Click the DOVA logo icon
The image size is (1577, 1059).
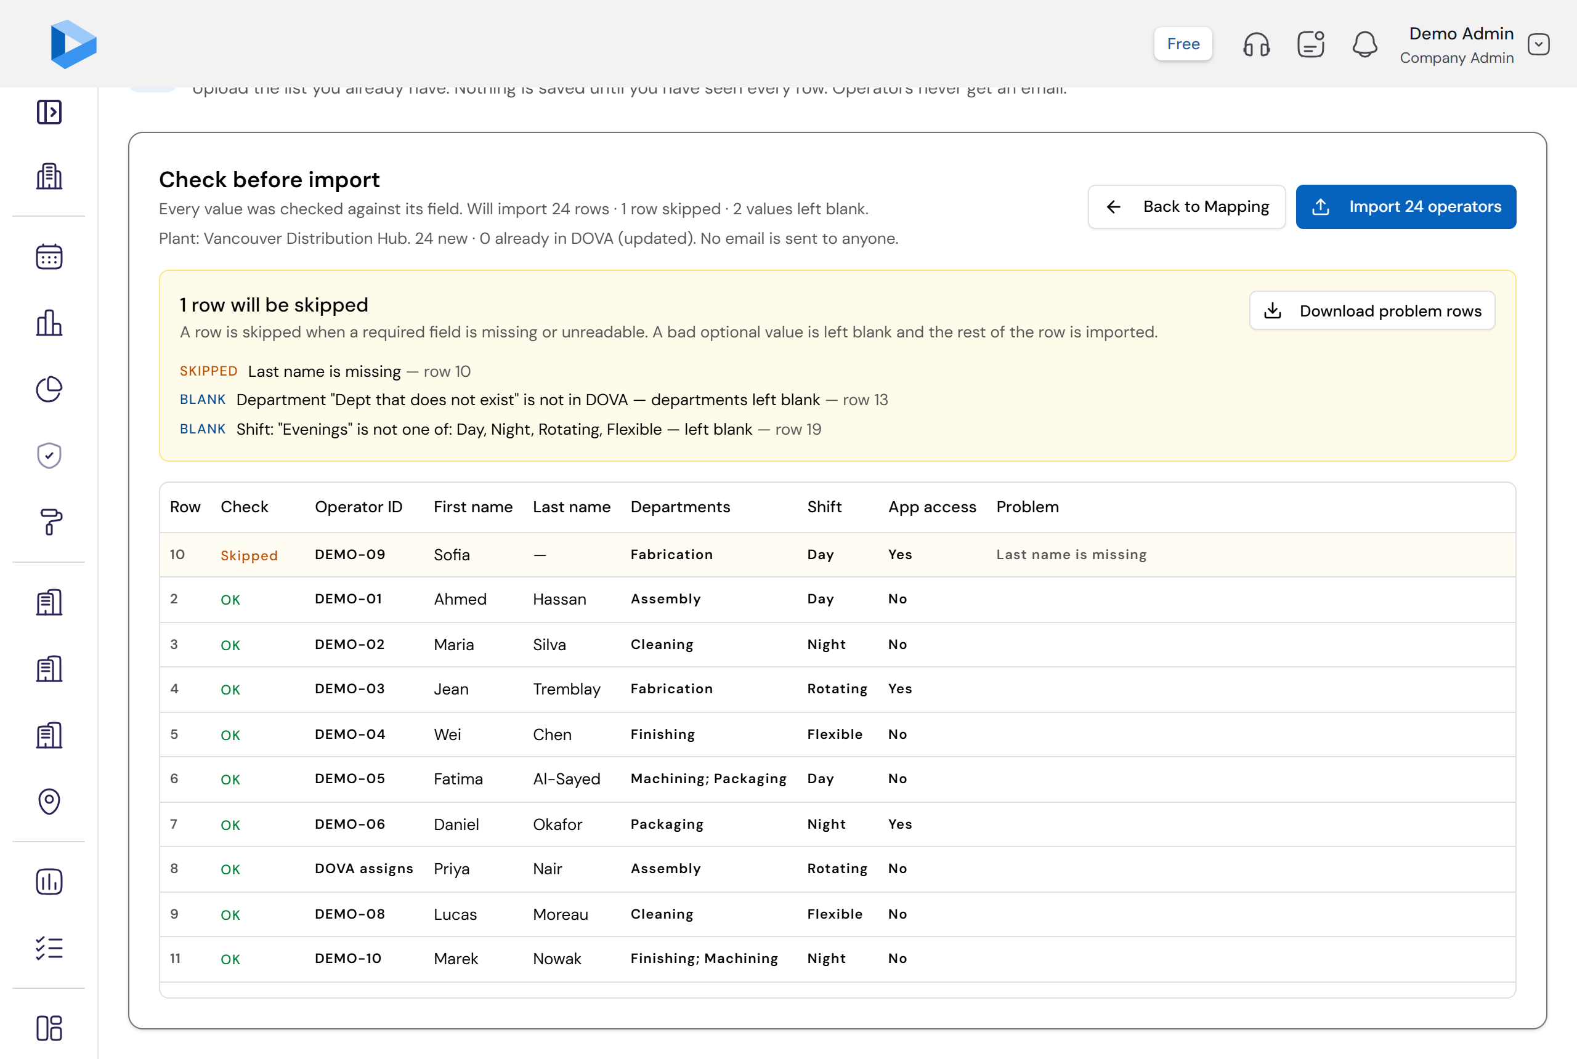(x=74, y=44)
